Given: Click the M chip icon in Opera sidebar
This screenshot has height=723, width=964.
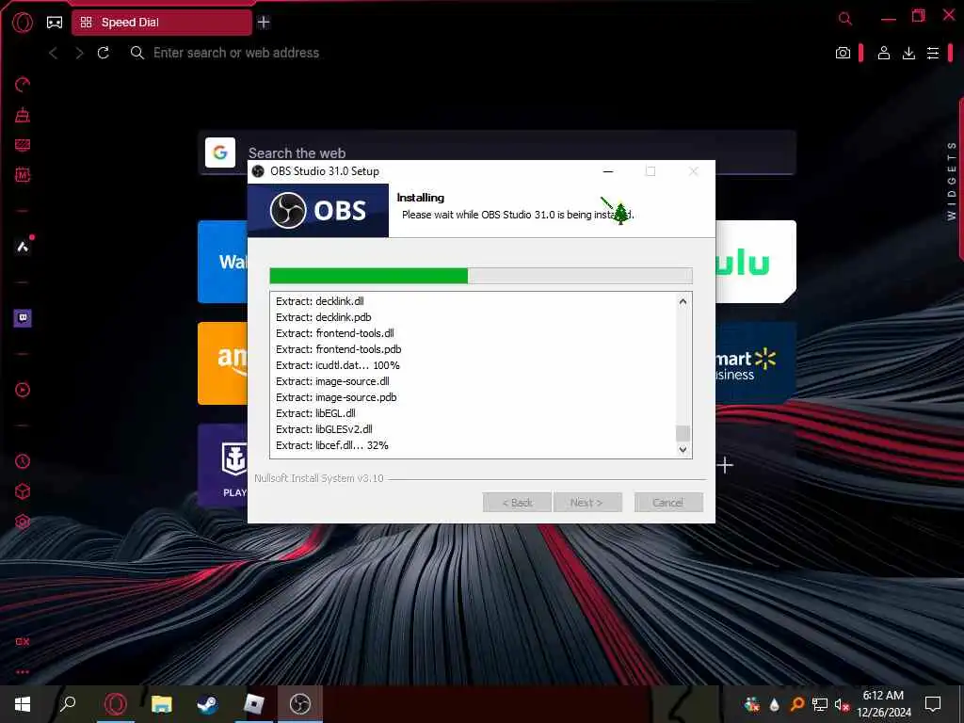Looking at the screenshot, I should [23, 175].
